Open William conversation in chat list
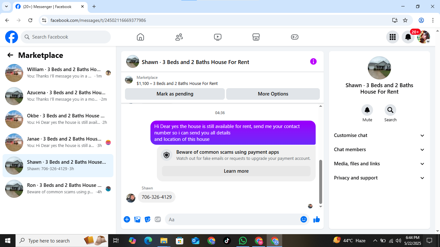This screenshot has height=247, width=440. point(58,73)
